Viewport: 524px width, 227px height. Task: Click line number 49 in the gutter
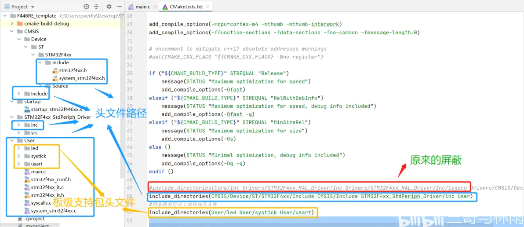click(130, 187)
